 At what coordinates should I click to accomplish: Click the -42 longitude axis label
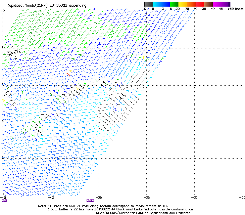(x=51, y=198)
